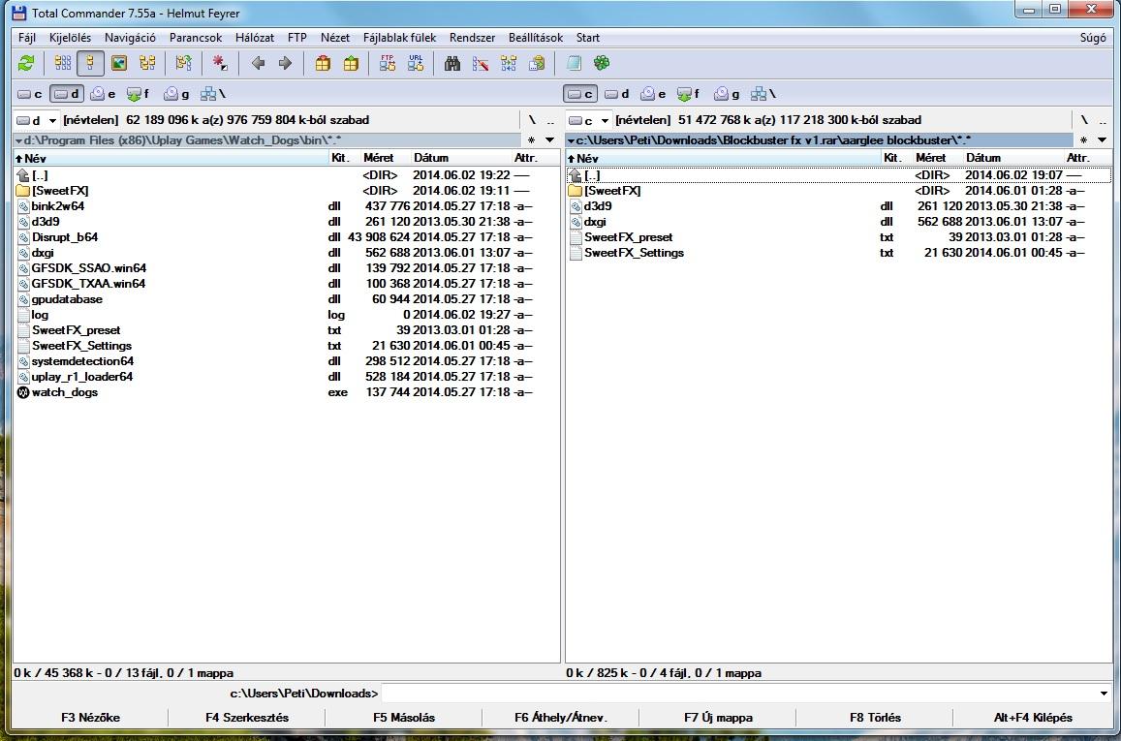Launch the multi-rename tool icon
Image resolution: width=1121 pixels, height=741 pixels.
(x=481, y=64)
